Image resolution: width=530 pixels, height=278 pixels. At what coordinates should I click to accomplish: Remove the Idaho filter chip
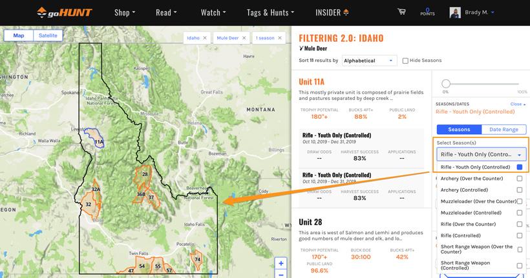tap(205, 38)
